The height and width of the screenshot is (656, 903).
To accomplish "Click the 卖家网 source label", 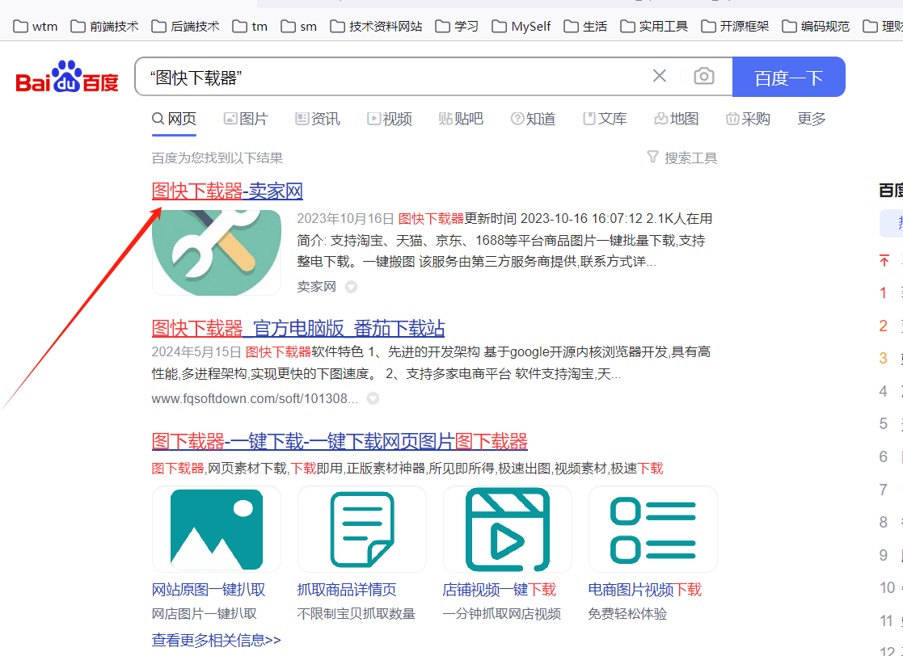I will click(316, 287).
